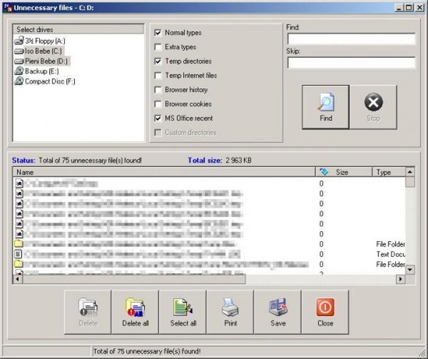Minimize the Unnecessary files window
Viewport: 428px width, 359px height.
(x=399, y=8)
